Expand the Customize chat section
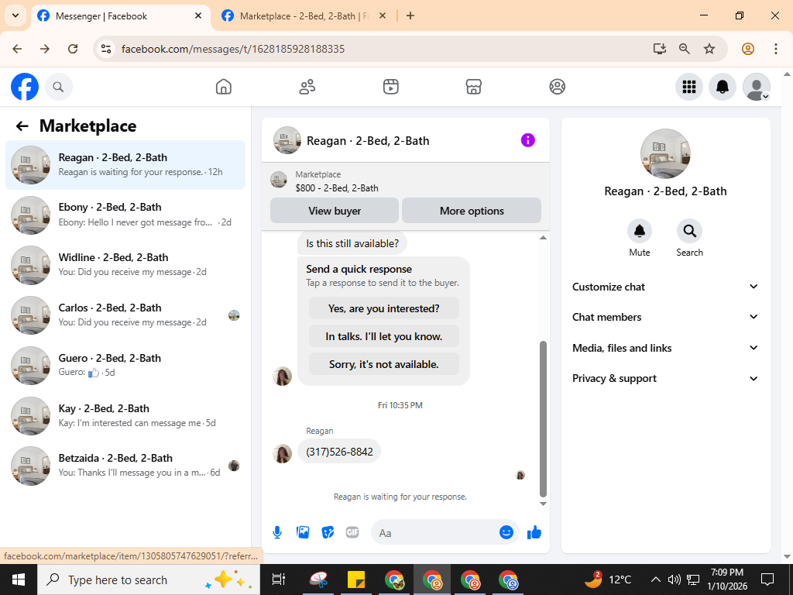The height and width of the screenshot is (595, 793). point(665,287)
